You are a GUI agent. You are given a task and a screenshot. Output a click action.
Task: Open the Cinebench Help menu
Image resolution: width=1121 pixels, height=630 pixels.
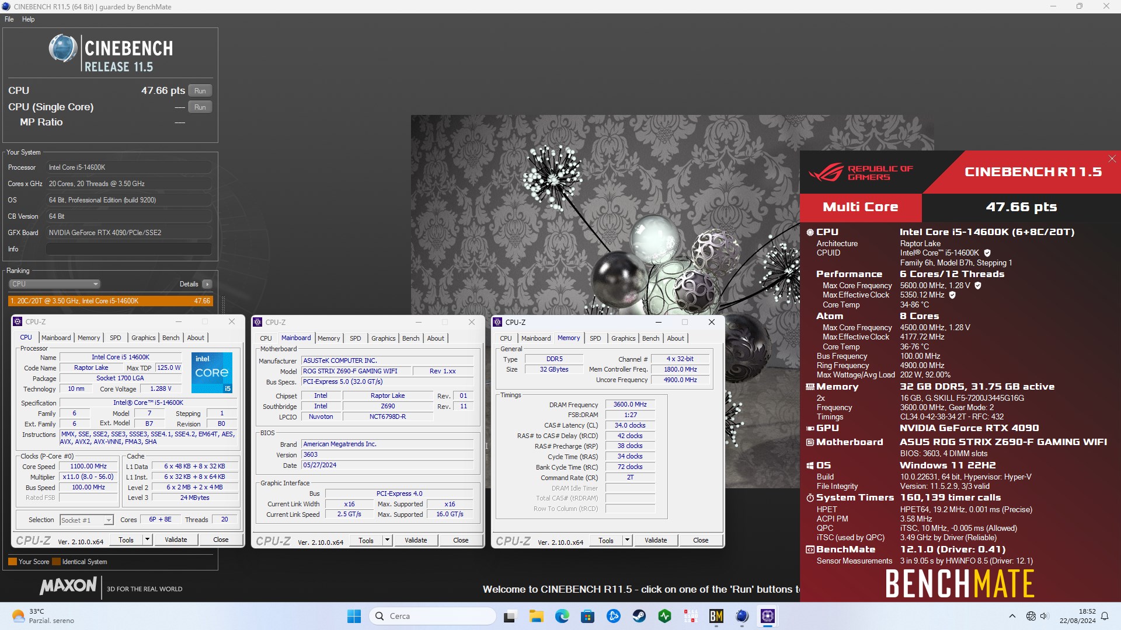click(x=28, y=19)
